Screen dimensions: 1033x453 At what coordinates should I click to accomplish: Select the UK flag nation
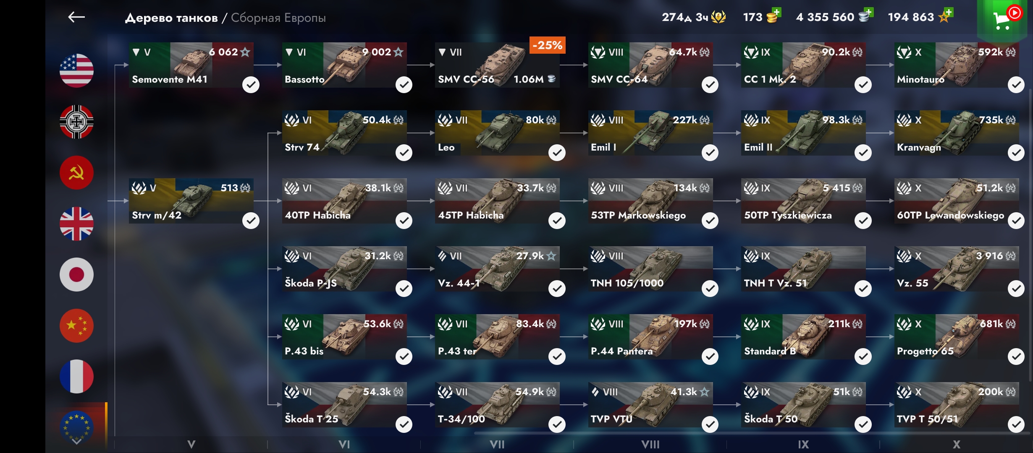click(x=76, y=224)
